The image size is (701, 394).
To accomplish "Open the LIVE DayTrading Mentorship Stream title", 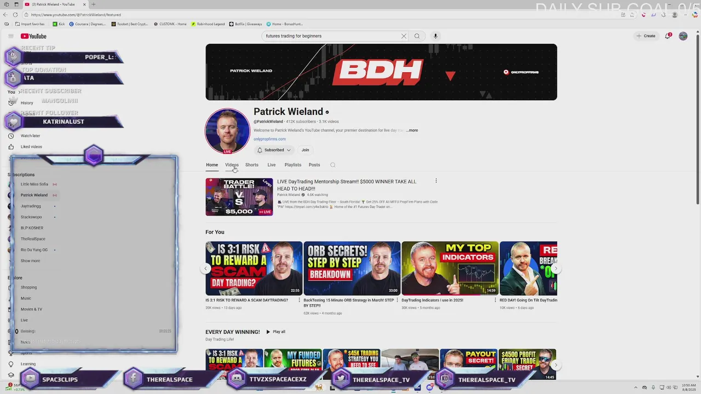I will pos(347,185).
